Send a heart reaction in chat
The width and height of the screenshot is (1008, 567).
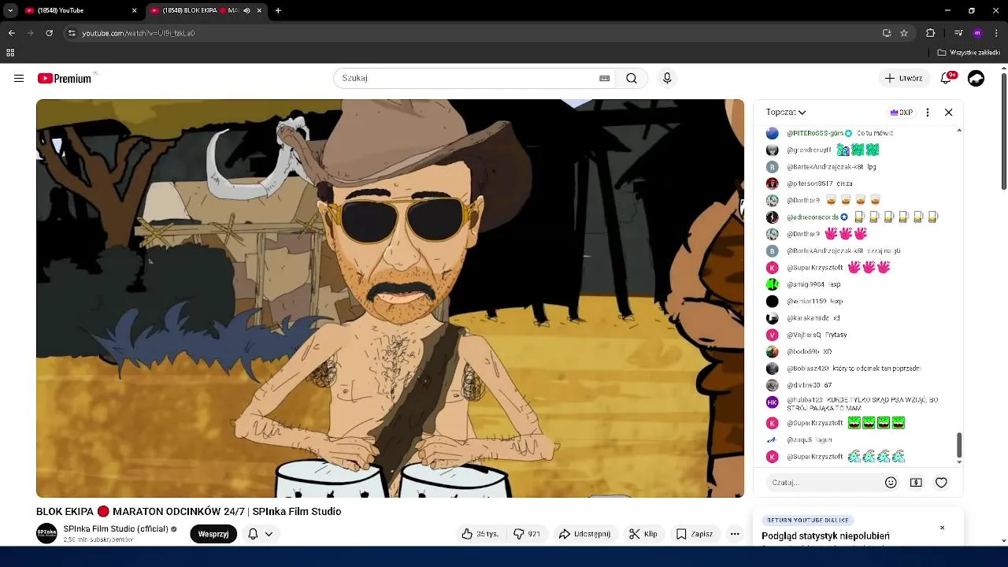point(941,482)
